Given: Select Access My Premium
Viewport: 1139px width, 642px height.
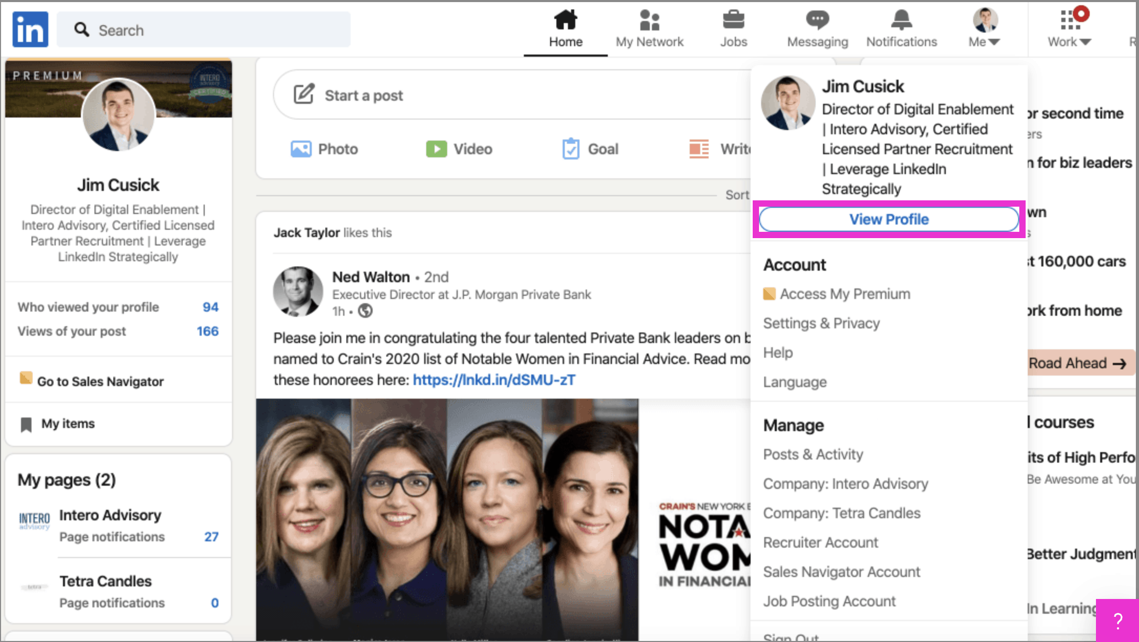Looking at the screenshot, I should (x=845, y=294).
